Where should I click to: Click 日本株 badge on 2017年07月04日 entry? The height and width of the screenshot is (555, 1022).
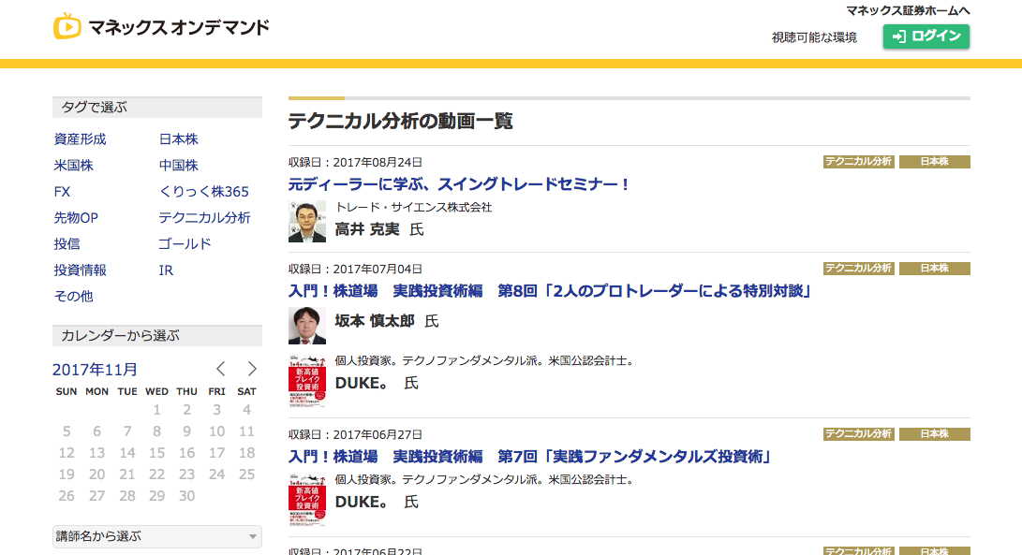point(934,269)
